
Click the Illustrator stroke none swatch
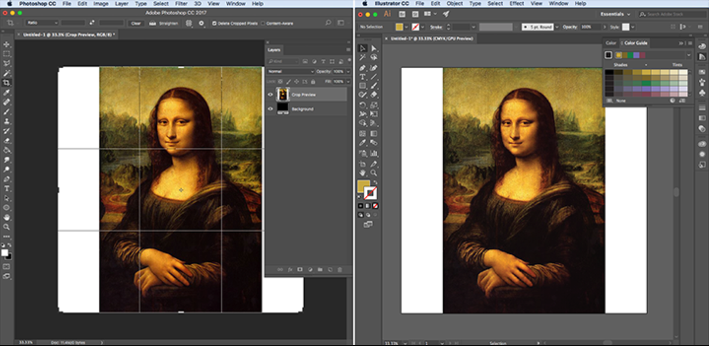coord(370,193)
